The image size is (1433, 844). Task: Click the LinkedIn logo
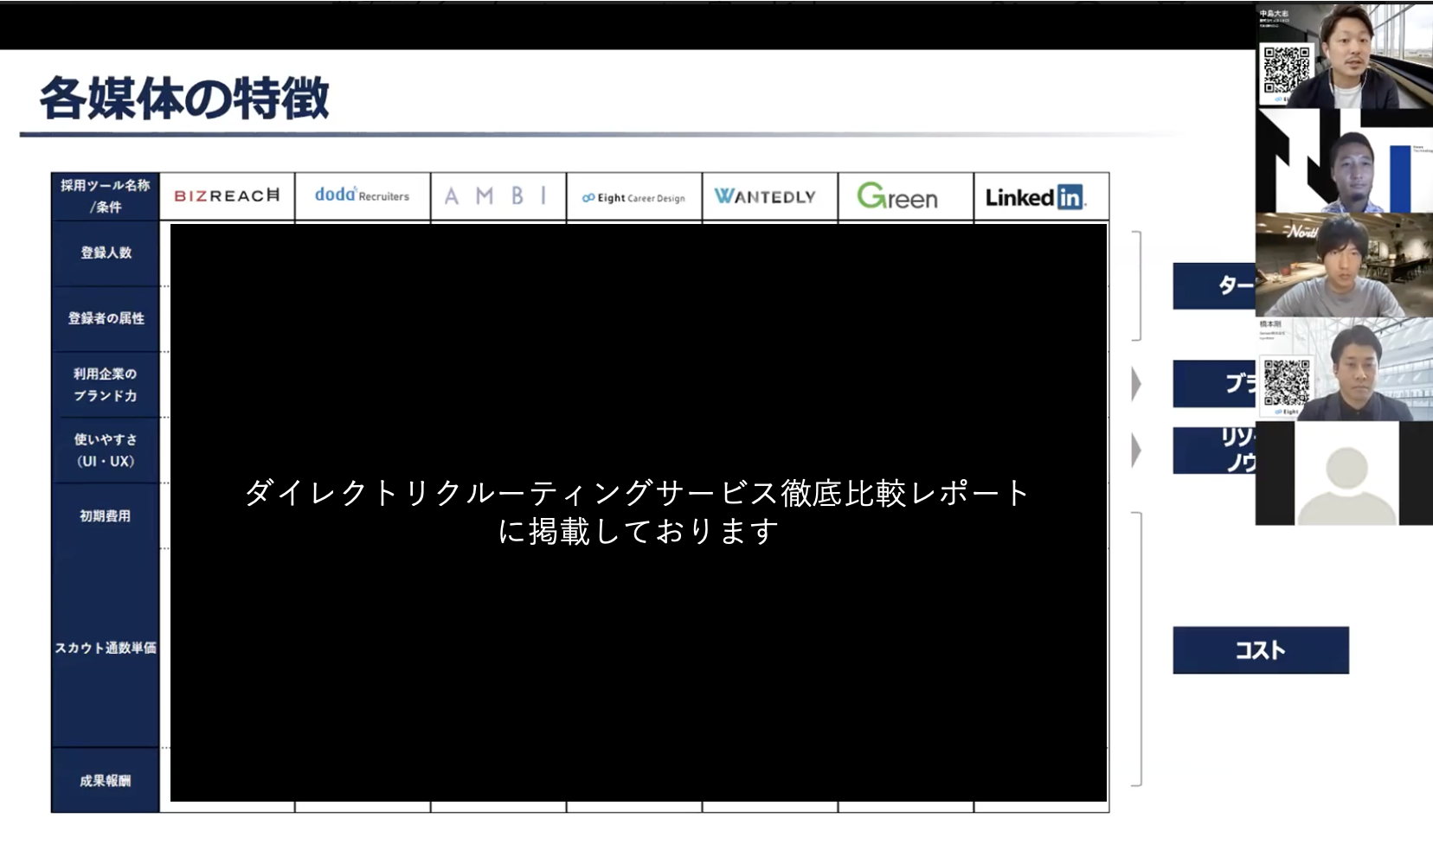pos(1035,197)
